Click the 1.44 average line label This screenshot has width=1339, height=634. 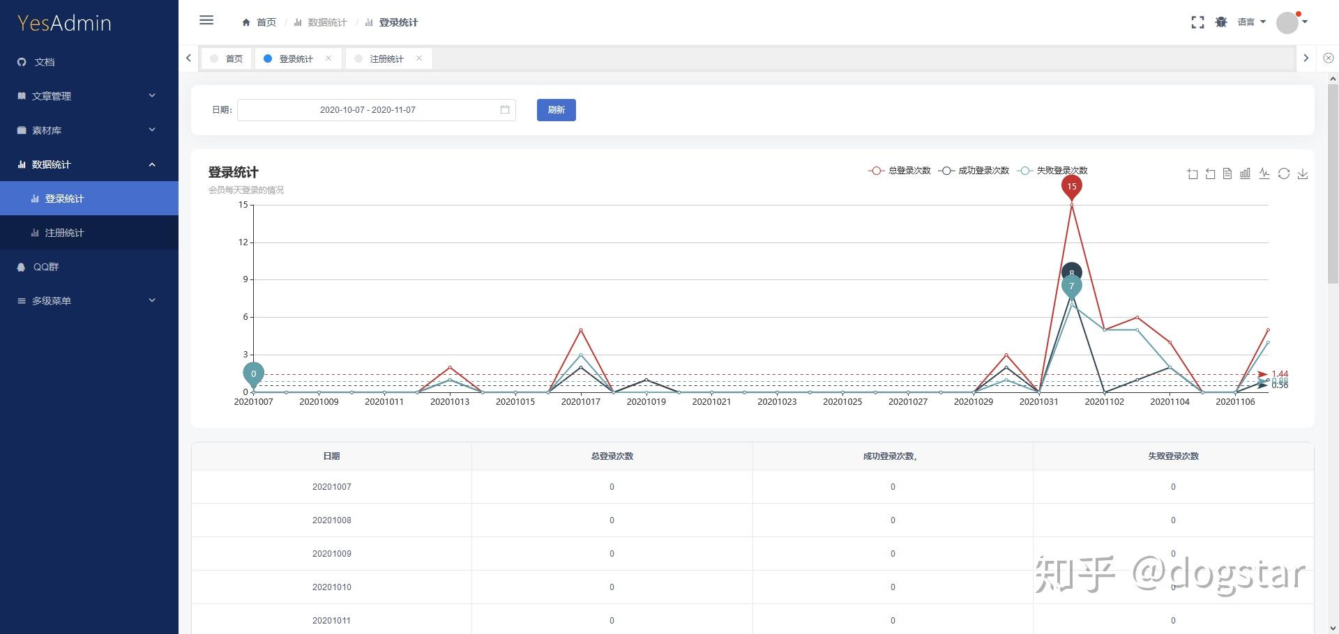tap(1280, 374)
